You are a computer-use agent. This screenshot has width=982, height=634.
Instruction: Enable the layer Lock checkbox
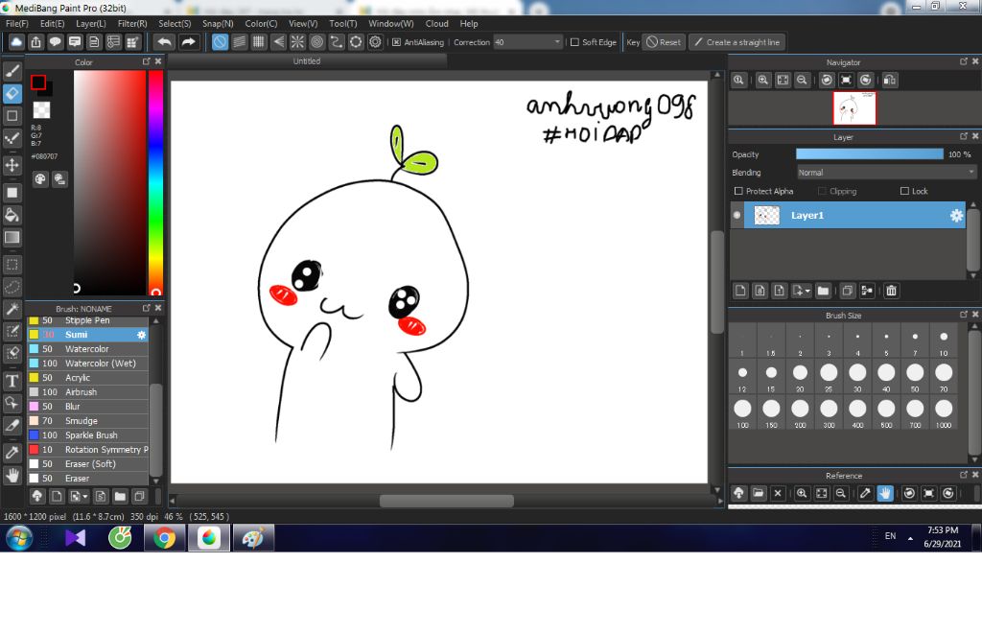point(904,191)
